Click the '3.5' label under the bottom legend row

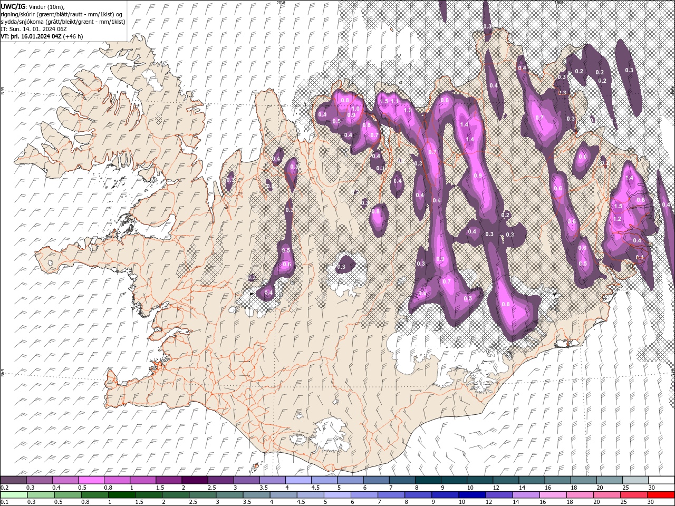[247, 502]
